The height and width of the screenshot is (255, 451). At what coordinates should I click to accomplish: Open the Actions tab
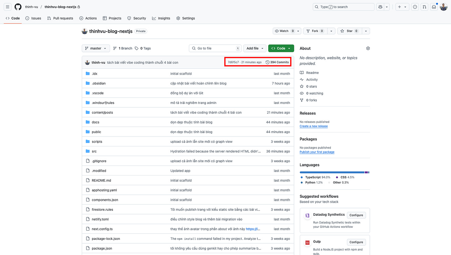pos(88,18)
